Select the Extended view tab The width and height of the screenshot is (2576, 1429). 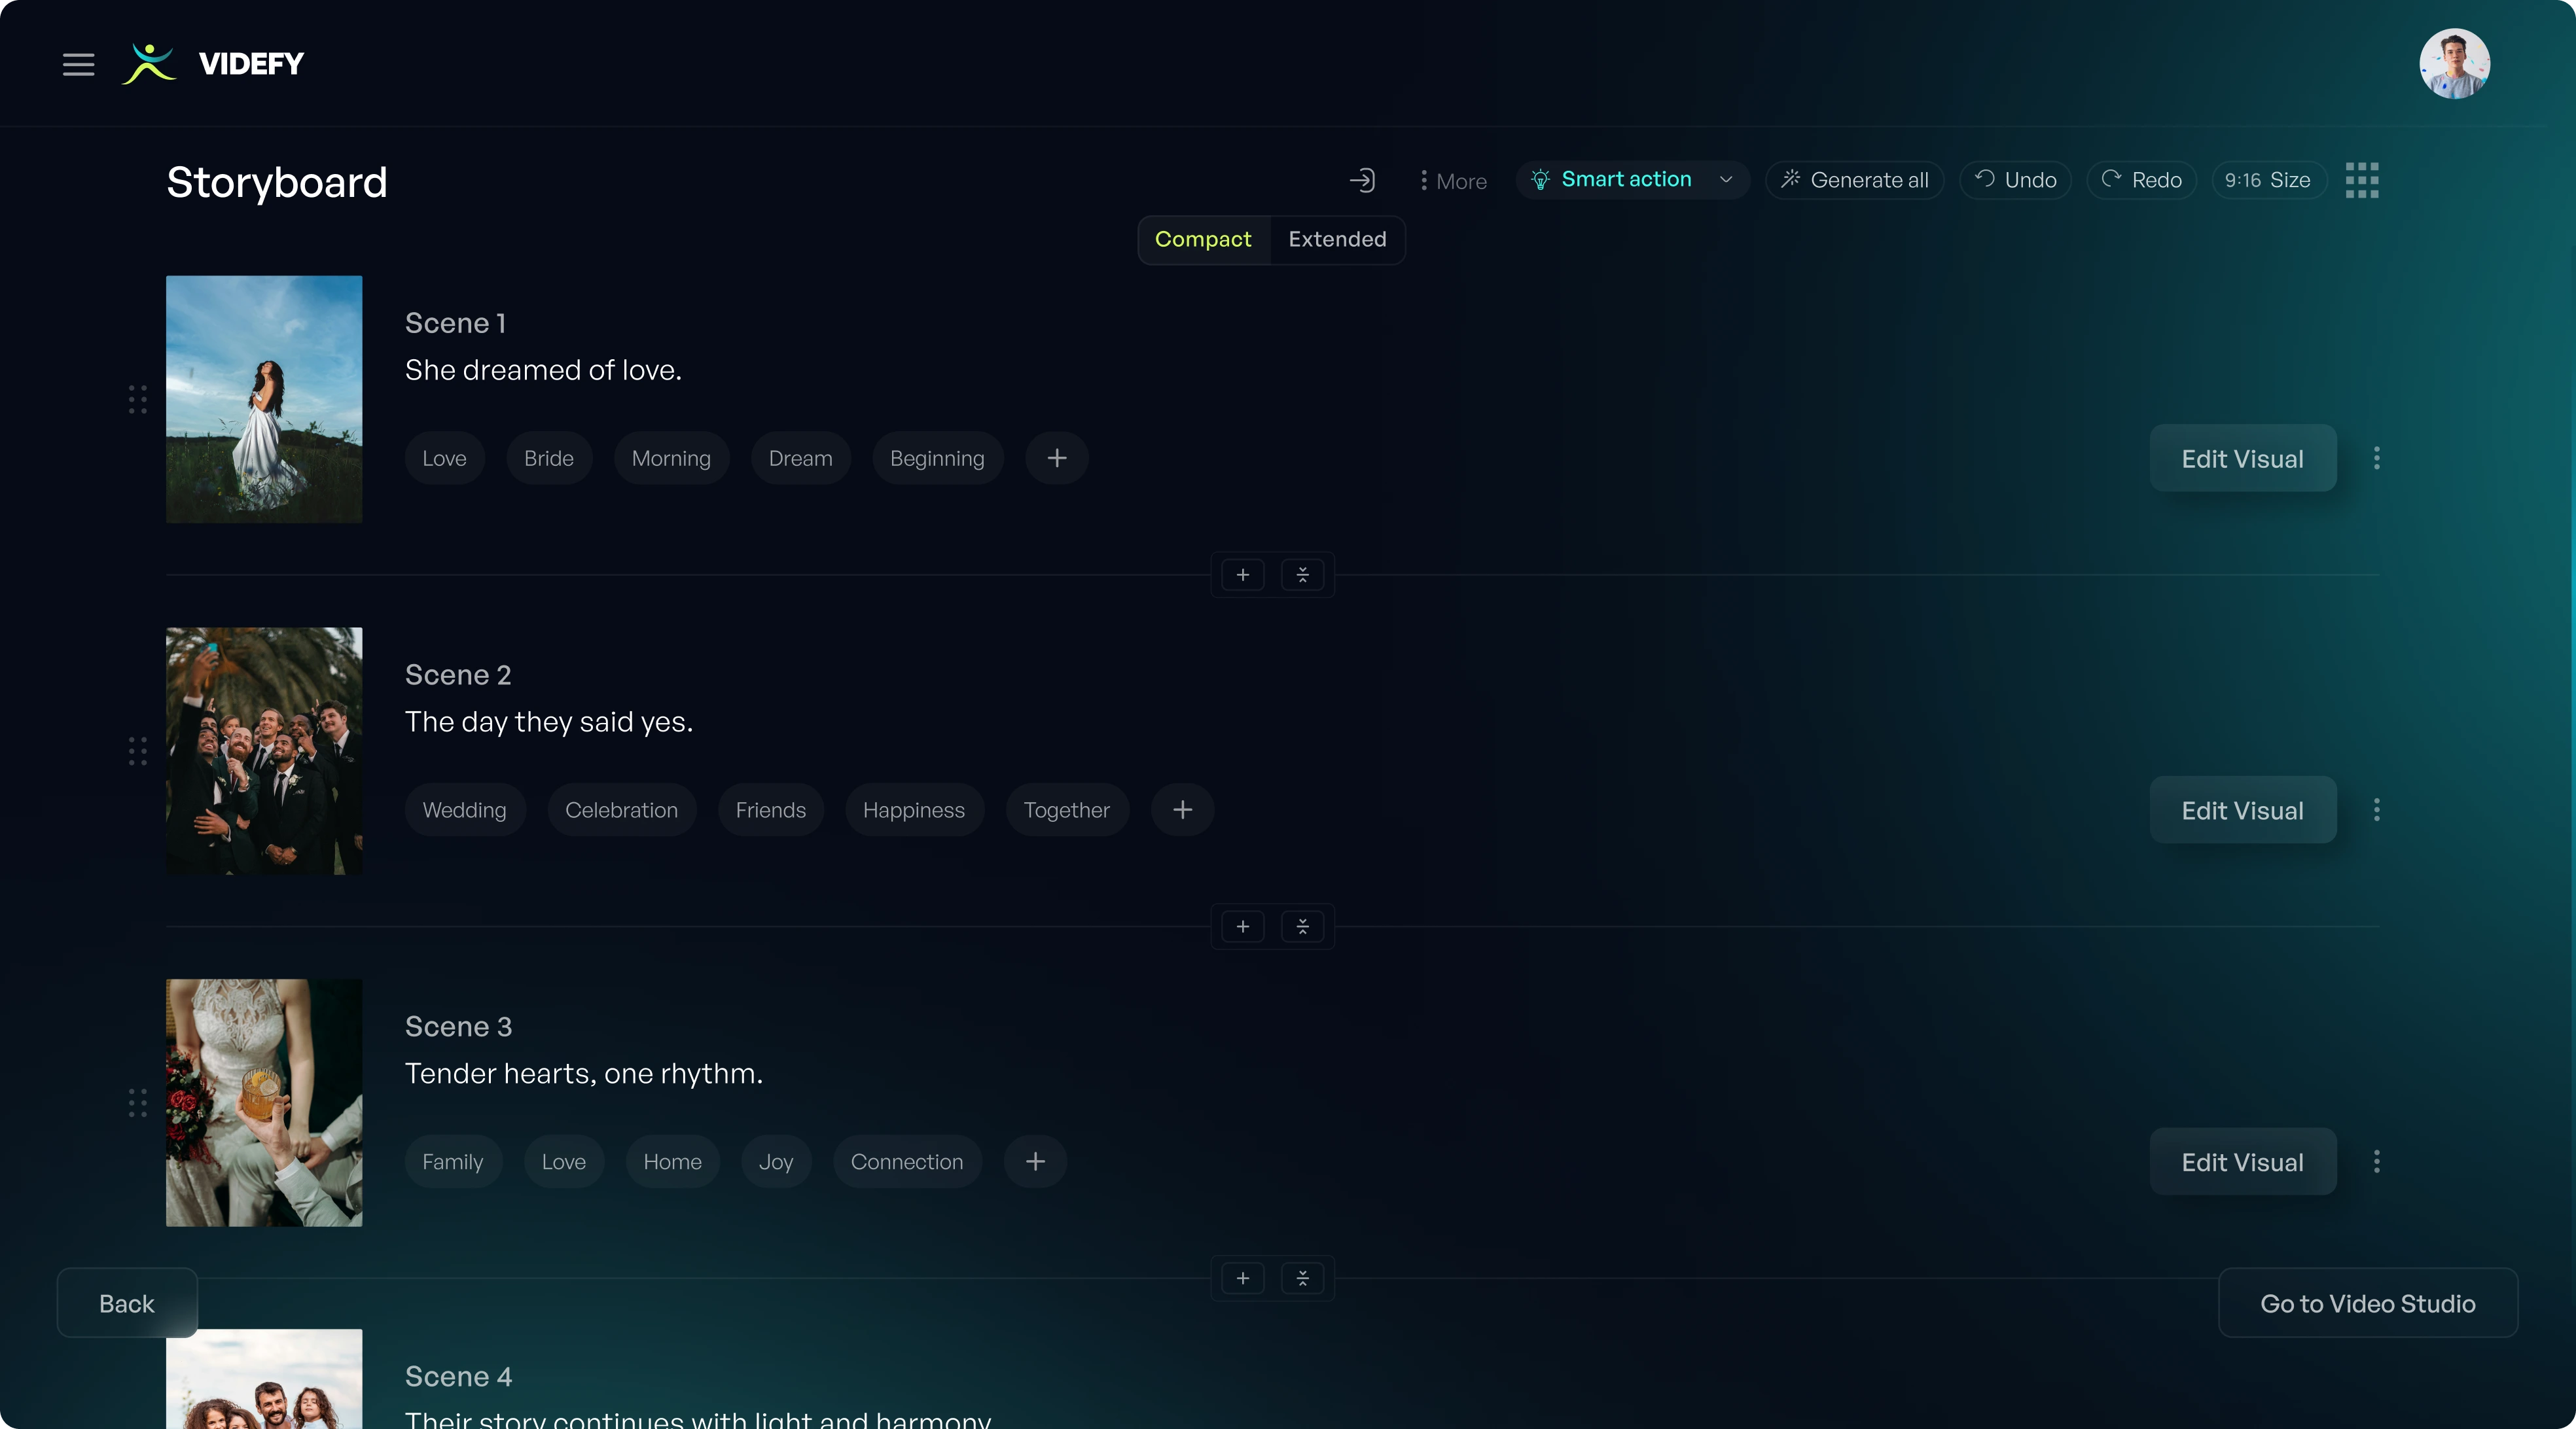[1337, 239]
